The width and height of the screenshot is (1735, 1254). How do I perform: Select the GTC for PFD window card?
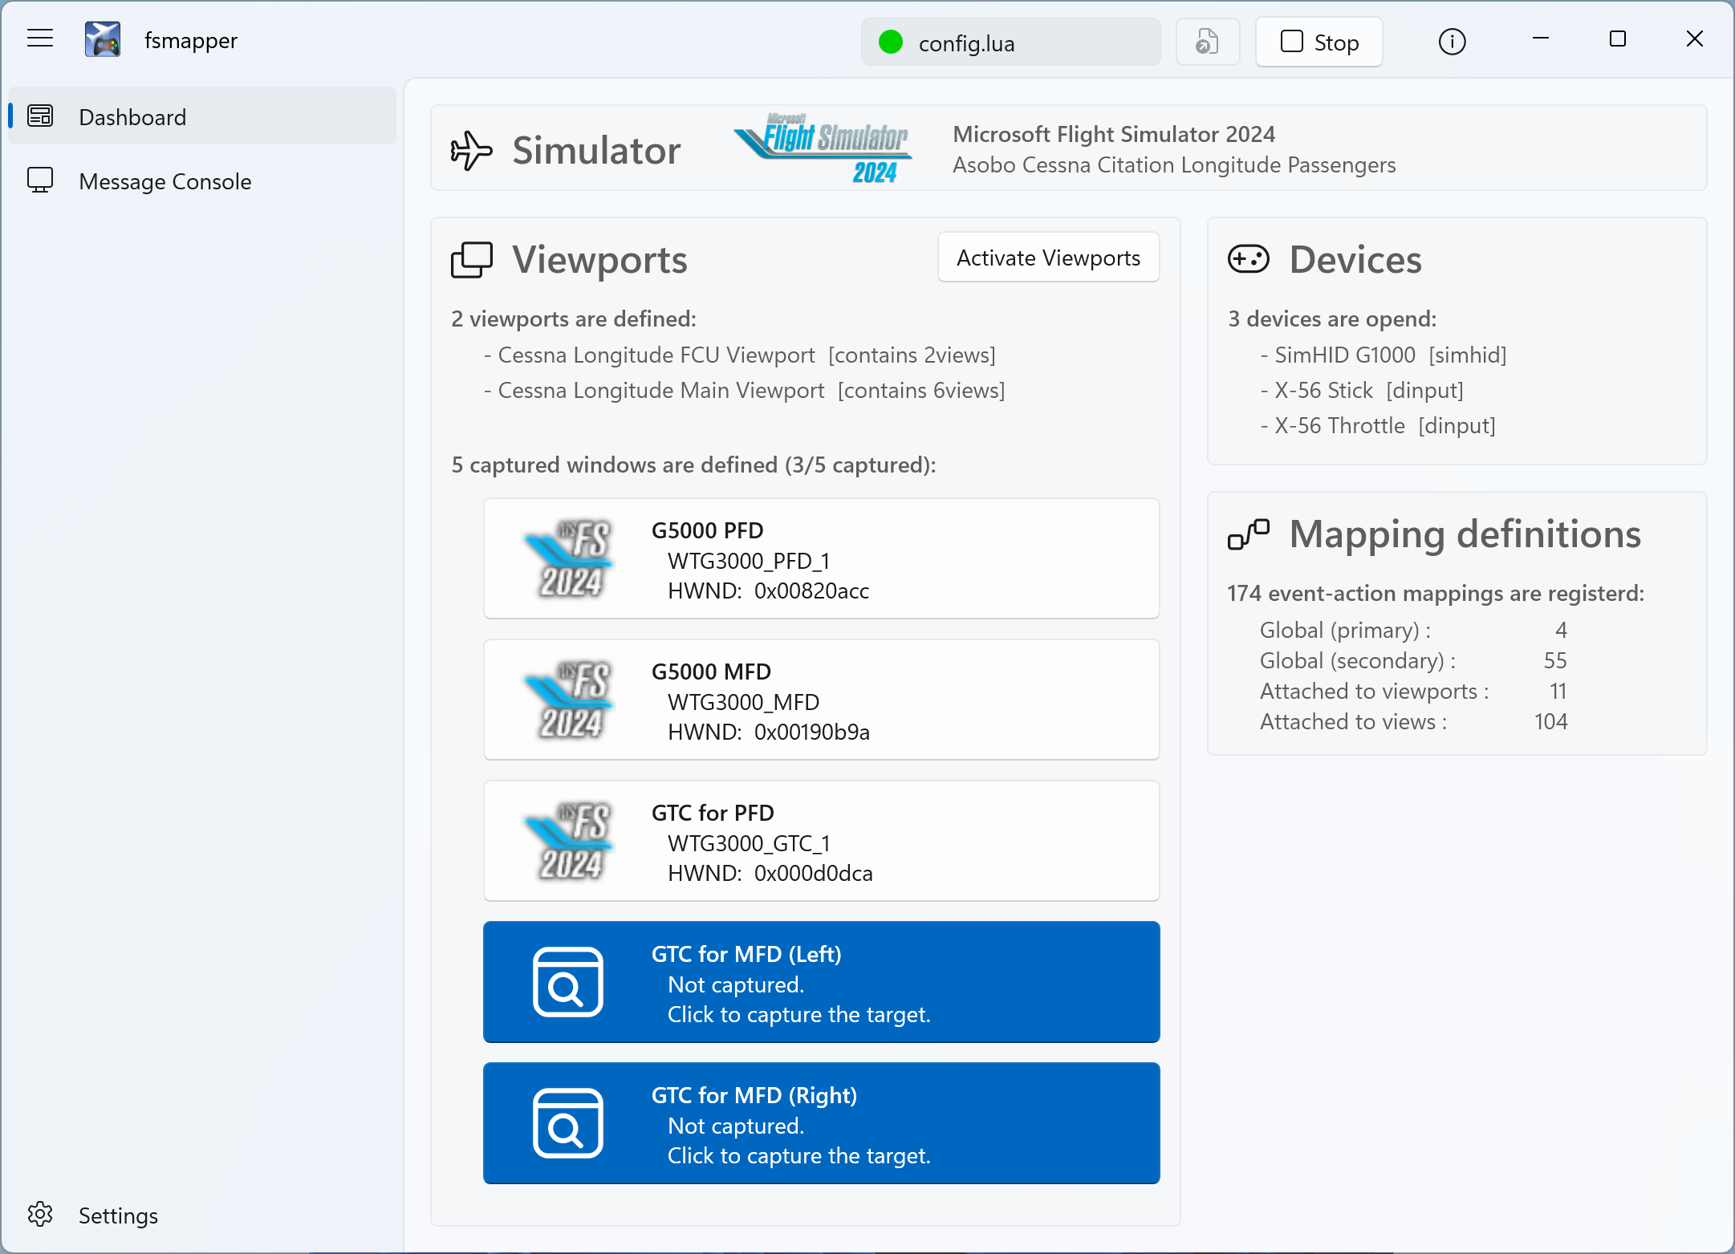point(821,842)
